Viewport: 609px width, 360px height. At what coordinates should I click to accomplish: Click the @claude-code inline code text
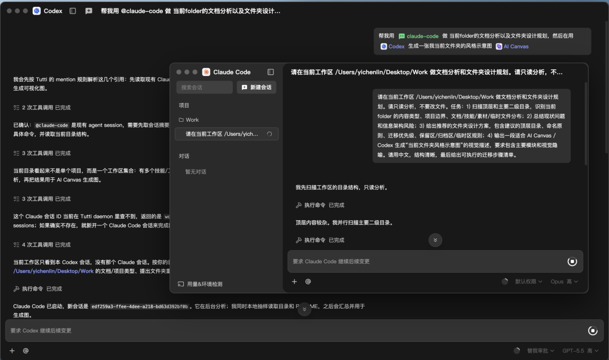point(52,125)
